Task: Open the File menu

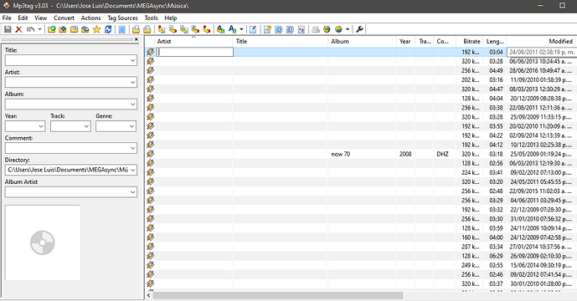Action: (x=7, y=18)
